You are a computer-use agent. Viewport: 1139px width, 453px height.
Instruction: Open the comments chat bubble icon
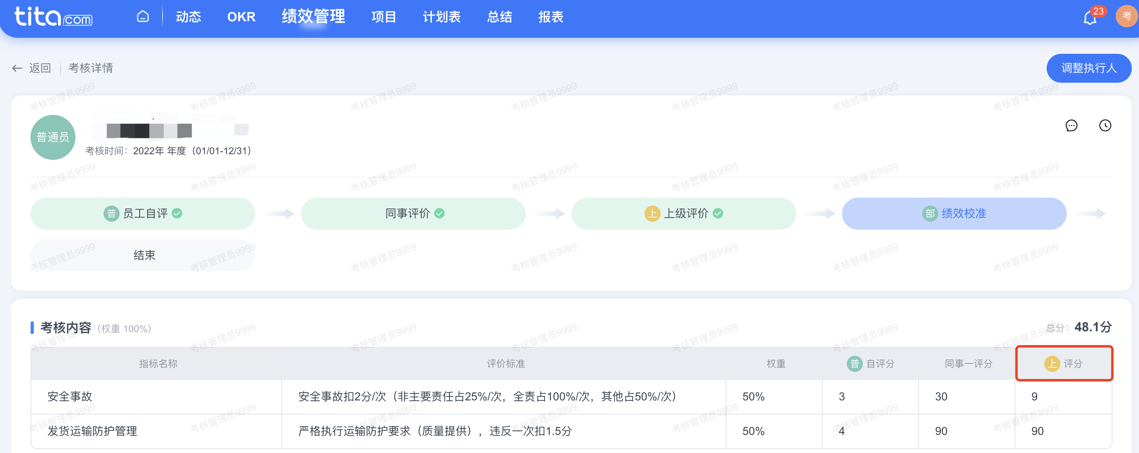[x=1071, y=126]
